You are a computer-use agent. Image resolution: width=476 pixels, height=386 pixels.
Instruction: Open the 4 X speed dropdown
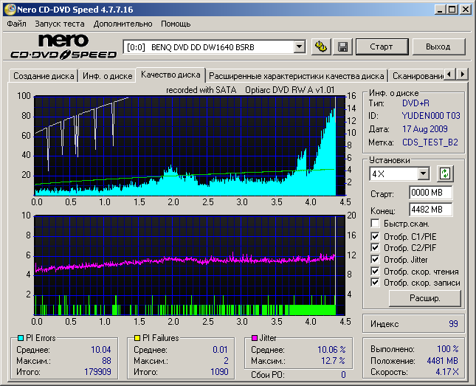point(423,173)
